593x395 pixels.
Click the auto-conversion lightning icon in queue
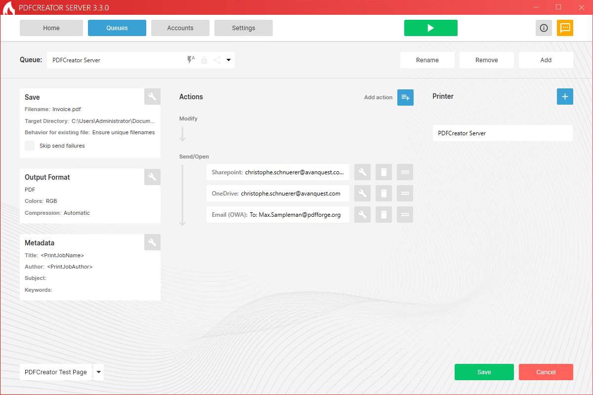click(191, 60)
